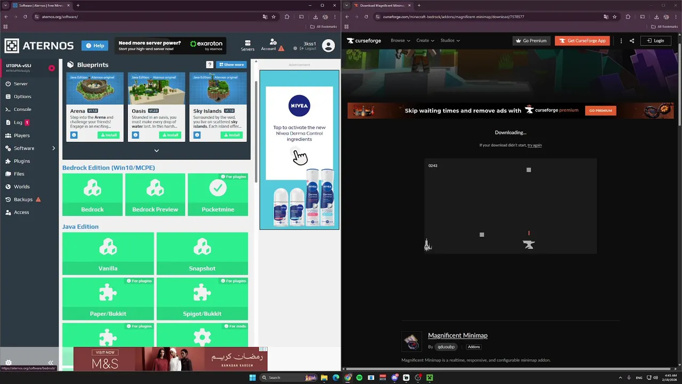The image size is (682, 384).
Task: Click info icon on Oasis blueprint
Action: 135,135
